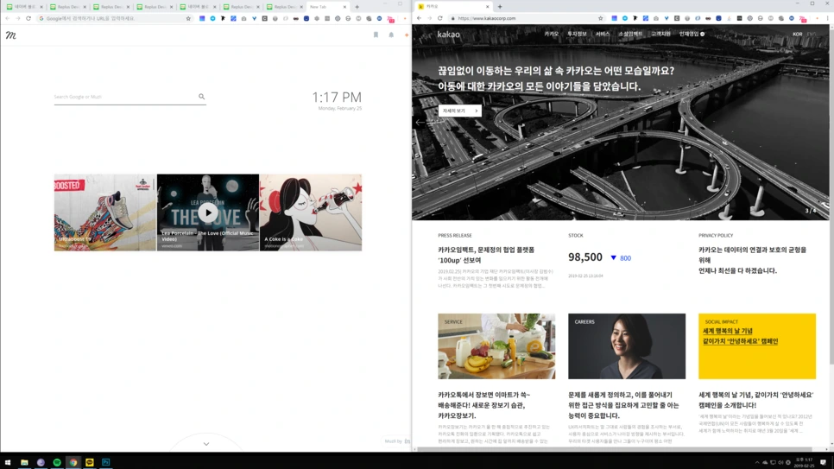Play the Lea Porcelain The Love video
834x469 pixels.
[x=208, y=212]
